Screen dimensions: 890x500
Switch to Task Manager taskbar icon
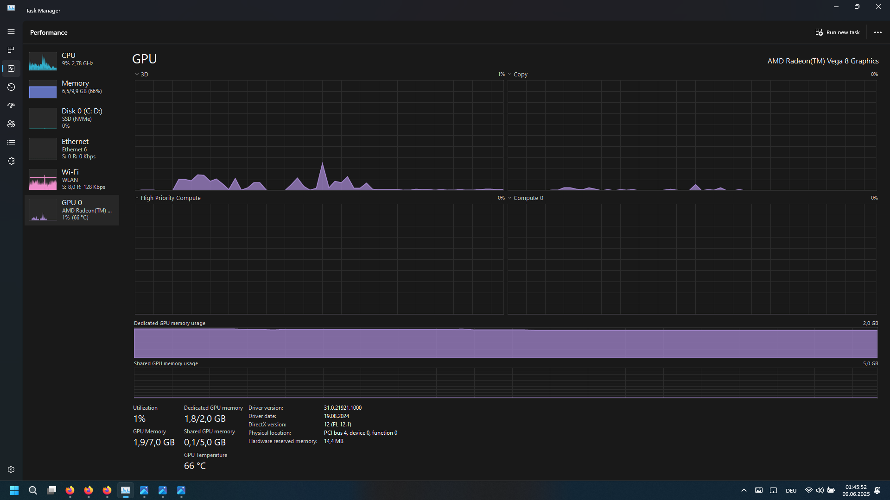click(x=126, y=490)
